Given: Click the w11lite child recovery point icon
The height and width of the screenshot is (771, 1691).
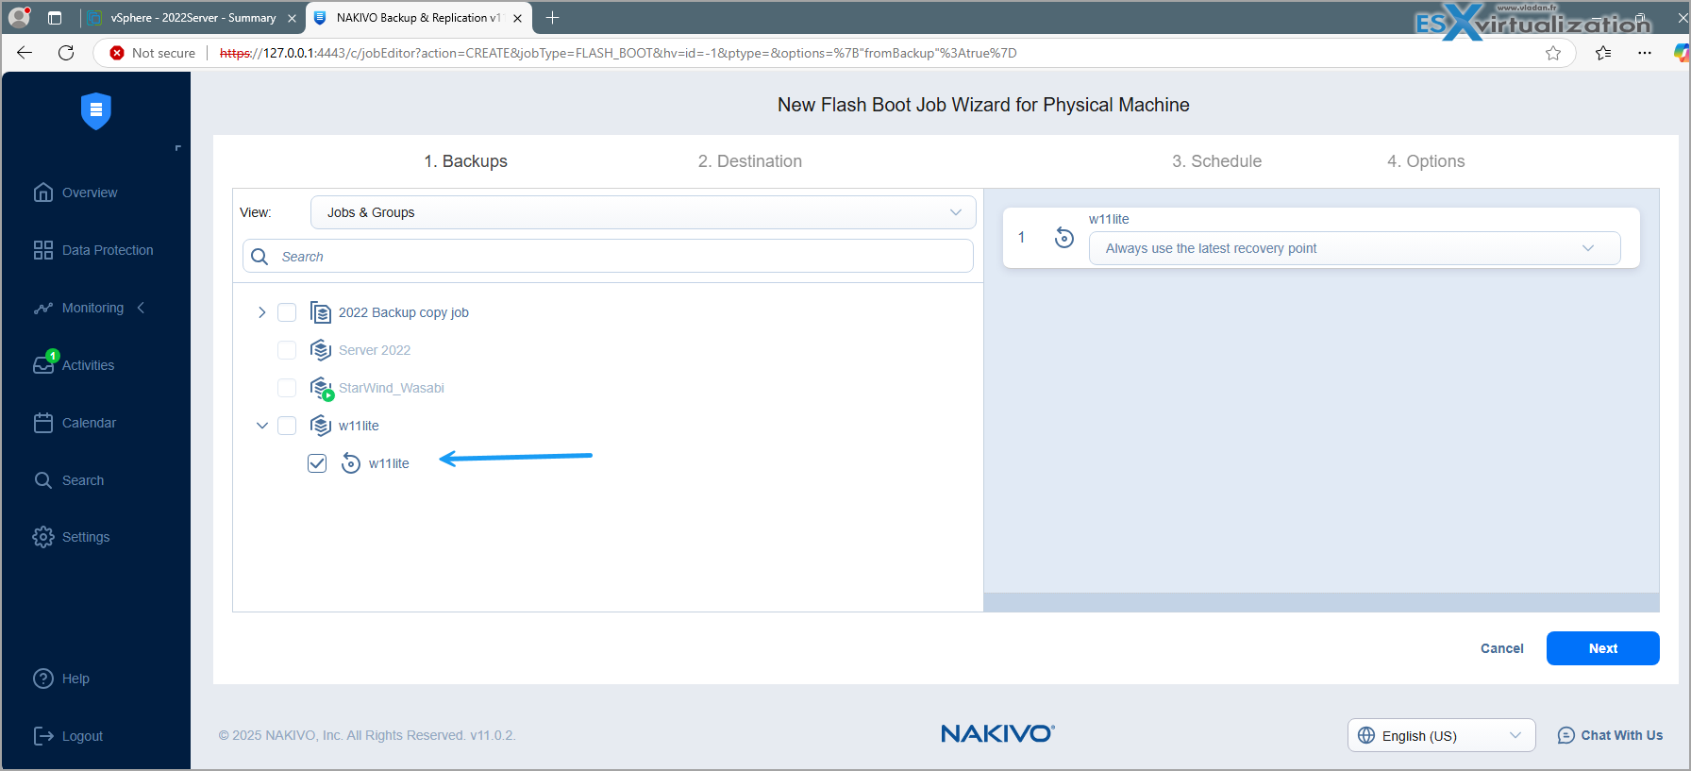Looking at the screenshot, I should click(x=351, y=463).
